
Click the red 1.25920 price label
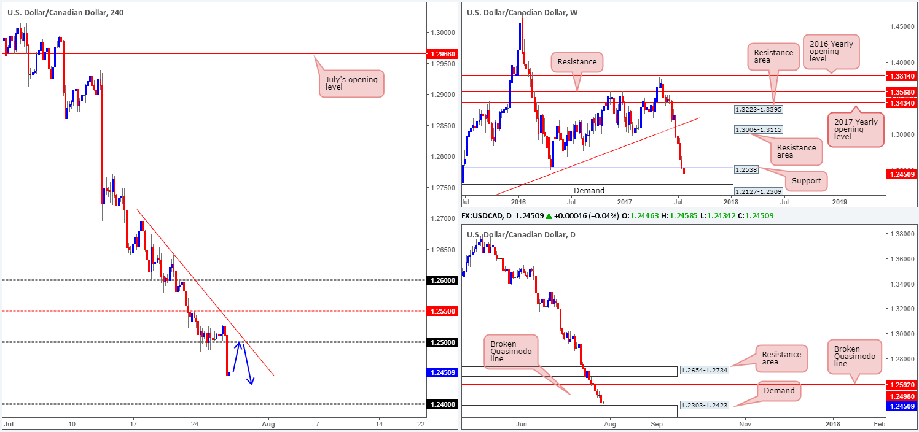pos(902,385)
